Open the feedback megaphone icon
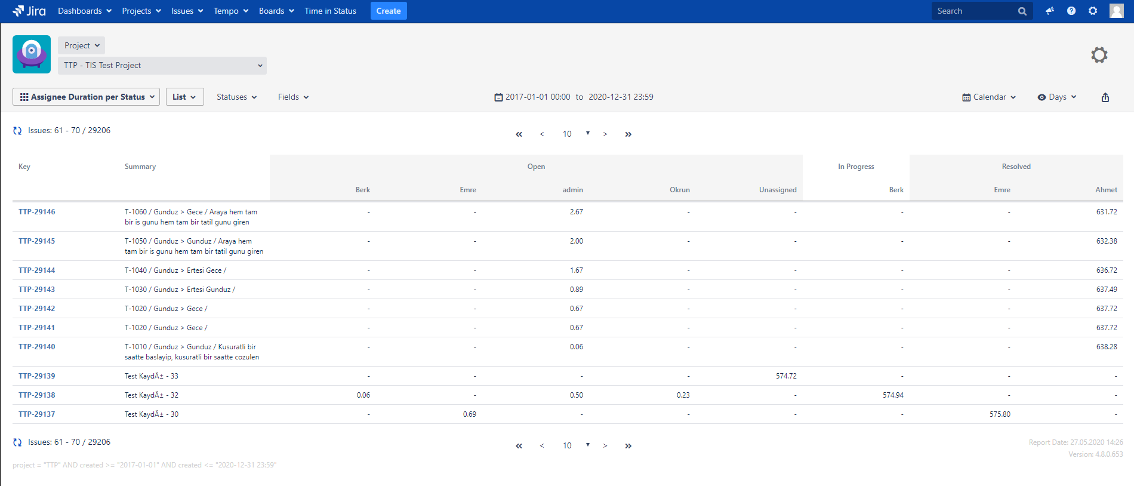The width and height of the screenshot is (1134, 486). pos(1050,11)
